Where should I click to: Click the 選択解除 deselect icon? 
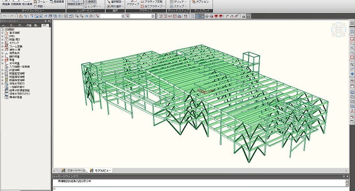pos(115,1)
